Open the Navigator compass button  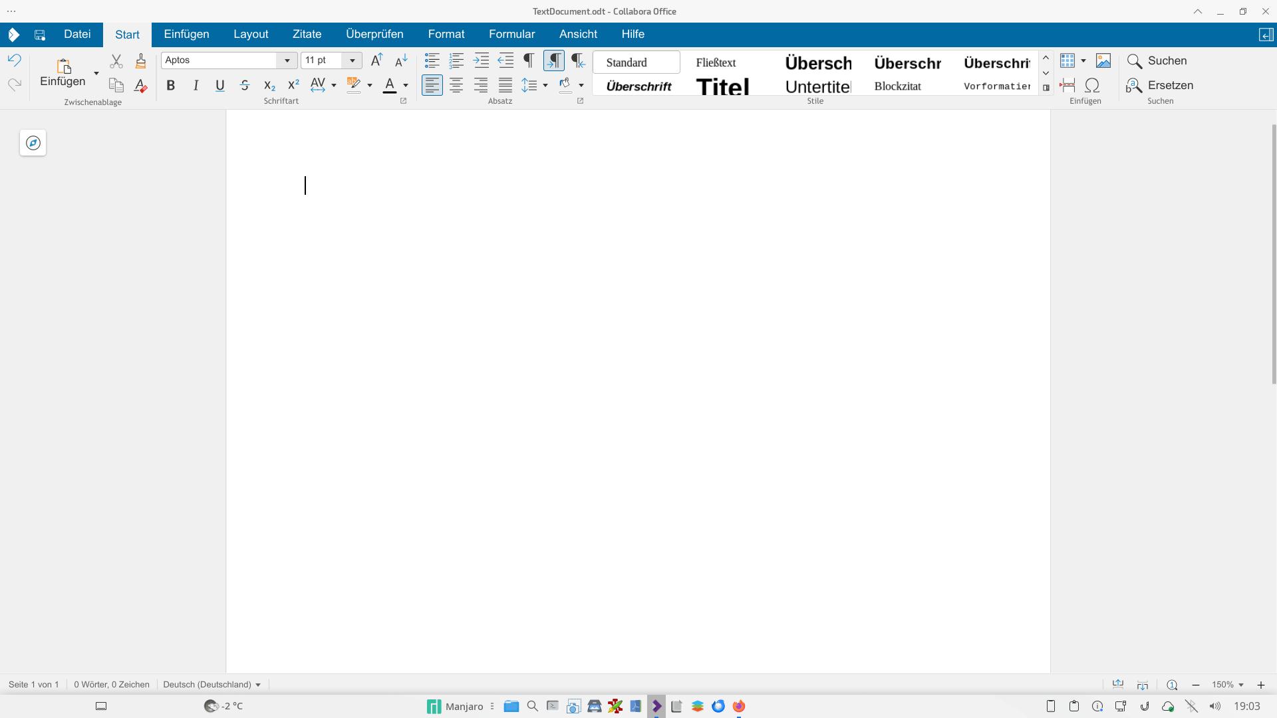(33, 143)
